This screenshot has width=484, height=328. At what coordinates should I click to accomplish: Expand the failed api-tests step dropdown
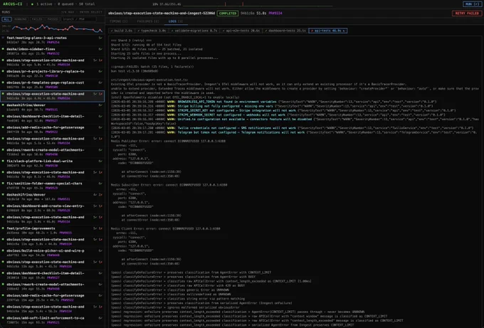click(328, 31)
